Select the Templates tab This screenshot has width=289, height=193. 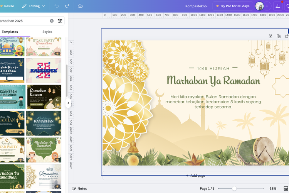pyautogui.click(x=10, y=32)
